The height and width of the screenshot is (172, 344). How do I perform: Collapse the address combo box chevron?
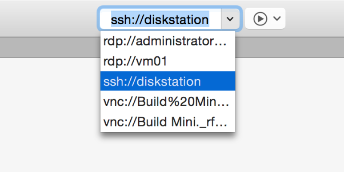[x=230, y=19]
